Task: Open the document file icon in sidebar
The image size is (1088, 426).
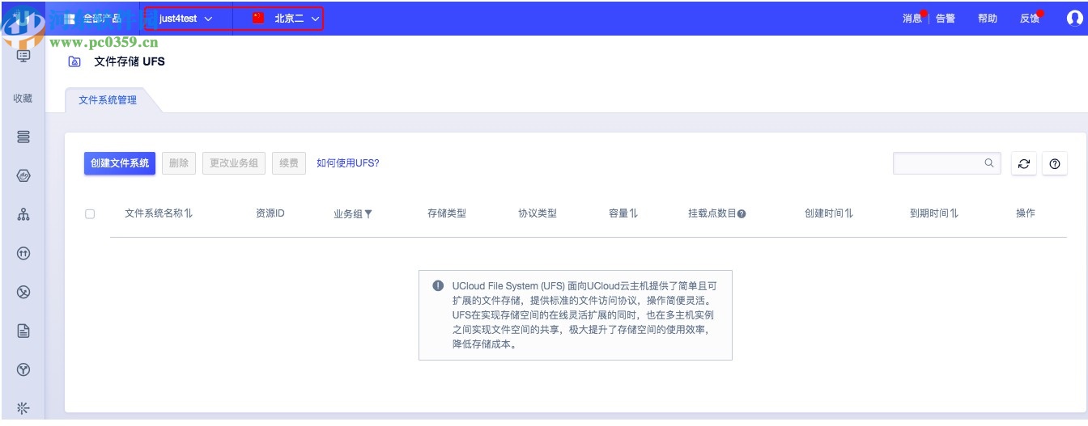Action: coord(23,331)
